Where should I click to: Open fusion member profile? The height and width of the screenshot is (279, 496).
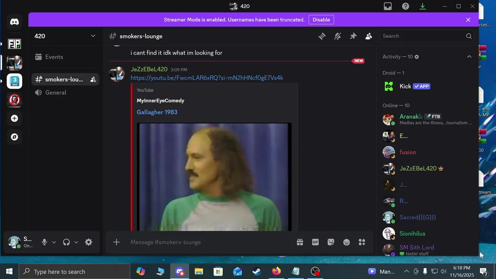click(x=427, y=152)
